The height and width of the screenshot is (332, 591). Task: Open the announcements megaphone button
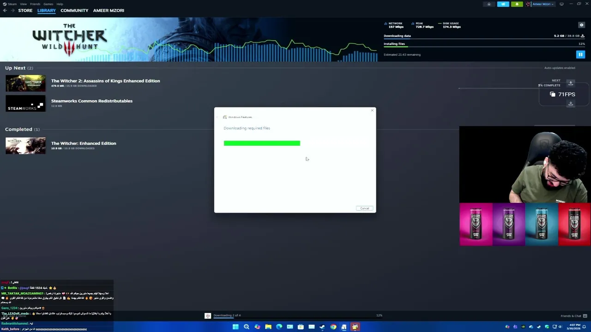click(503, 4)
